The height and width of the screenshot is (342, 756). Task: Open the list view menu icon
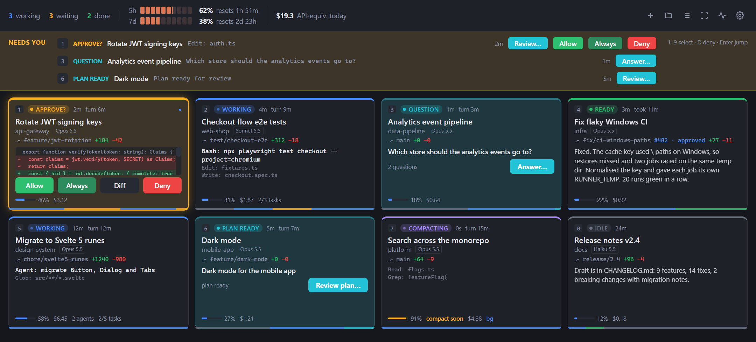[687, 15]
